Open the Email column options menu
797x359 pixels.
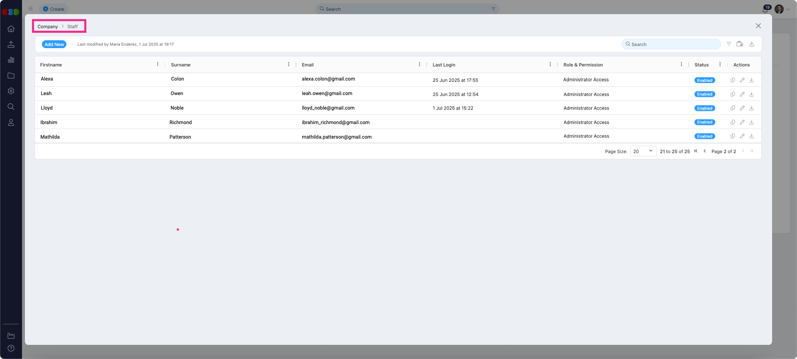[419, 64]
